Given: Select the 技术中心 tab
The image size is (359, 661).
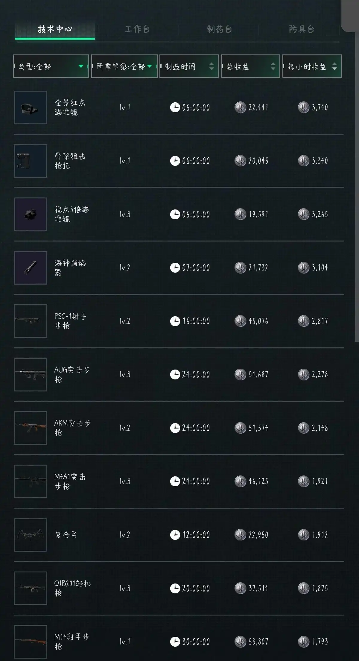Looking at the screenshot, I should pos(55,29).
